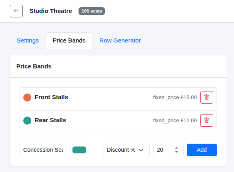Click the green Rear Stalls color dot
234x172 pixels.
[x=27, y=120]
